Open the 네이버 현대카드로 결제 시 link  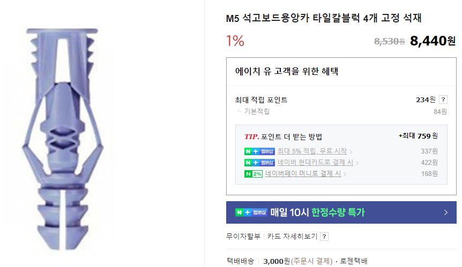[315, 163]
